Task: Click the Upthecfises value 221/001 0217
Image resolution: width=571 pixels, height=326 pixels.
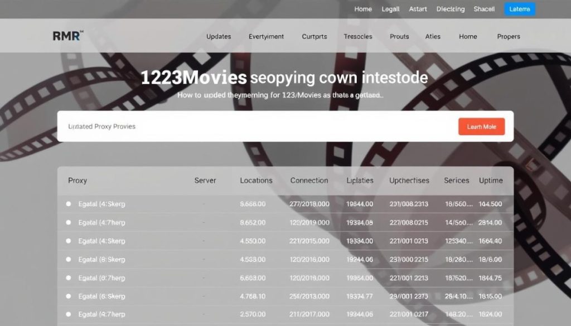Action: (x=409, y=314)
